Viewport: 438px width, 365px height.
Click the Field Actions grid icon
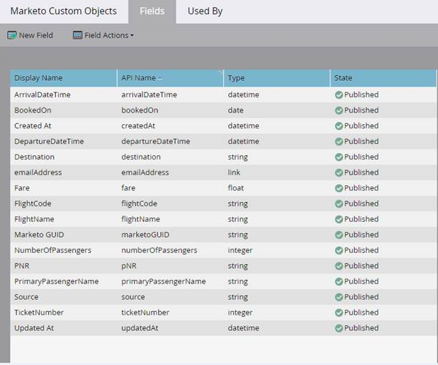coord(77,35)
